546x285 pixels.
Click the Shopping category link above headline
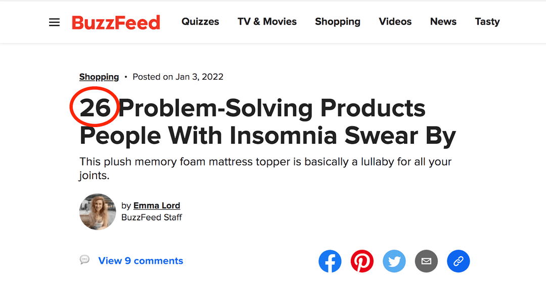(99, 77)
